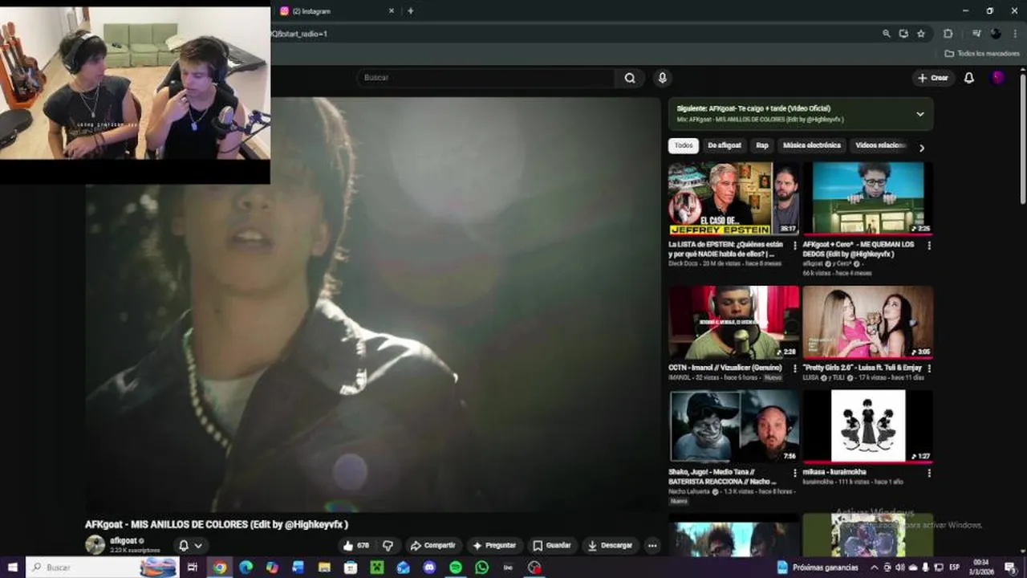1027x578 pixels.
Task: Open Microsoft Edge from the taskbar
Action: coord(246,568)
